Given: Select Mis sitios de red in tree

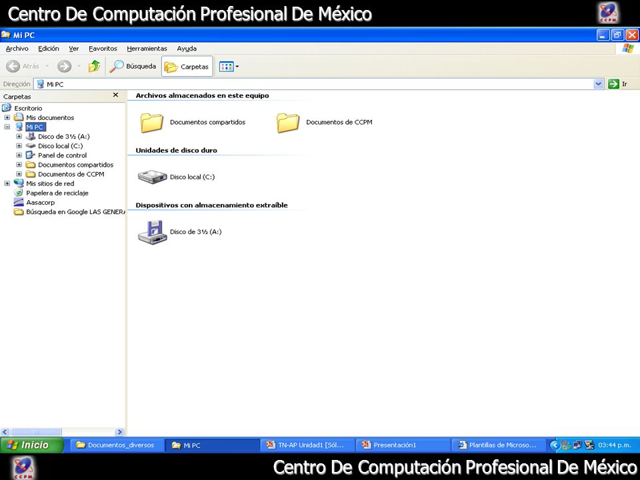Looking at the screenshot, I should 50,184.
